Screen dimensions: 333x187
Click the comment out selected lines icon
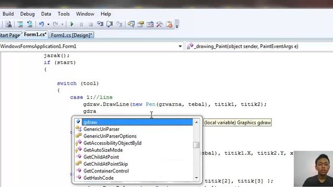[x=20, y=24]
